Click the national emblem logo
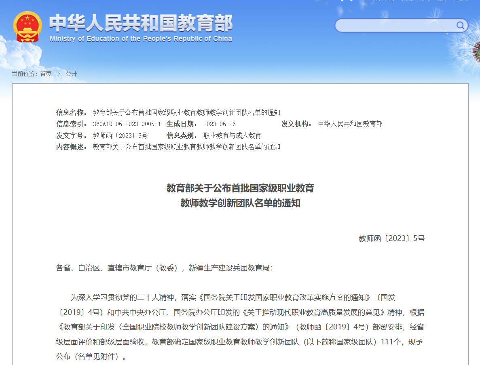 pos(27,27)
